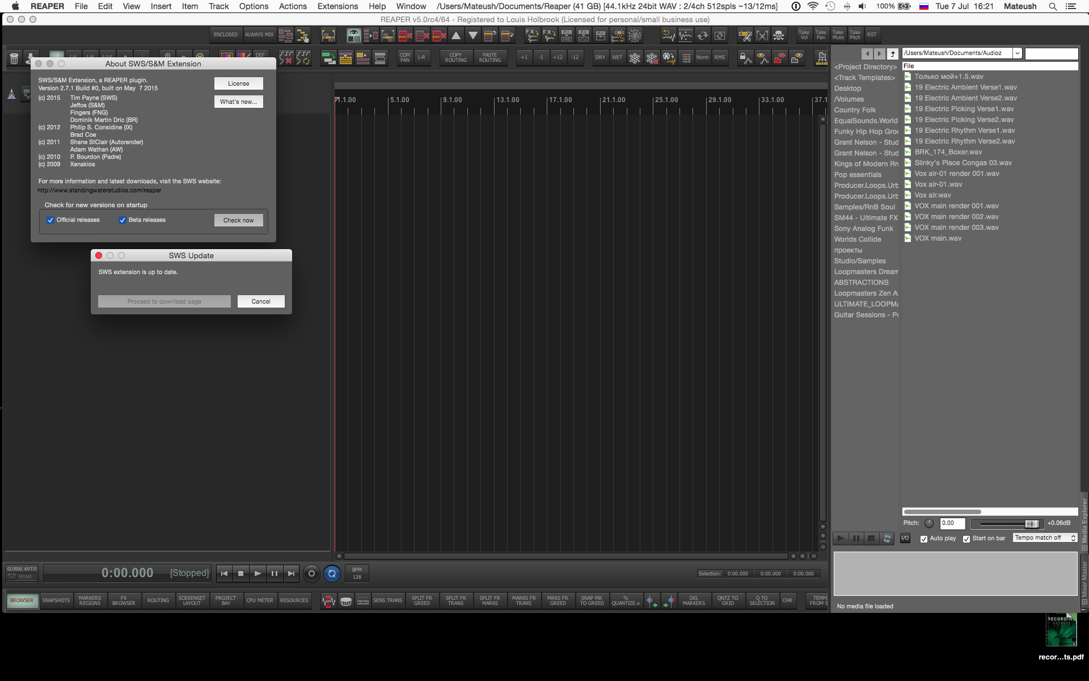The height and width of the screenshot is (681, 1089).
Task: Toggle Media Explorer preview repeat button
Action: click(887, 538)
